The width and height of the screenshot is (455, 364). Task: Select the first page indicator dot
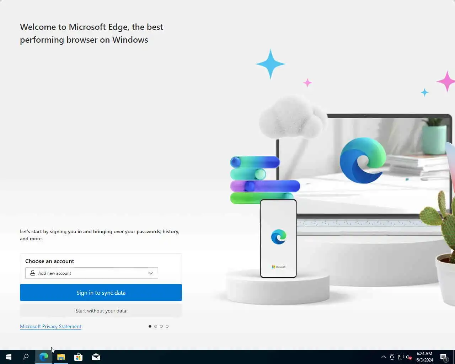click(x=150, y=326)
